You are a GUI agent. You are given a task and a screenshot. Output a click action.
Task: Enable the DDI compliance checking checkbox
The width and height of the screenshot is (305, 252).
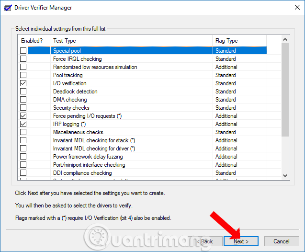[23, 173]
